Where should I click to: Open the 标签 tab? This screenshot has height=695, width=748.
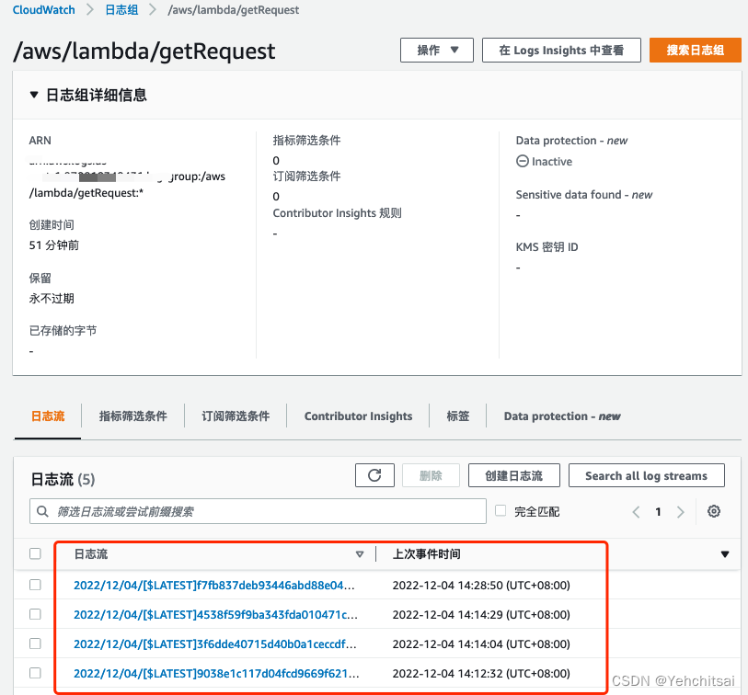(x=458, y=416)
